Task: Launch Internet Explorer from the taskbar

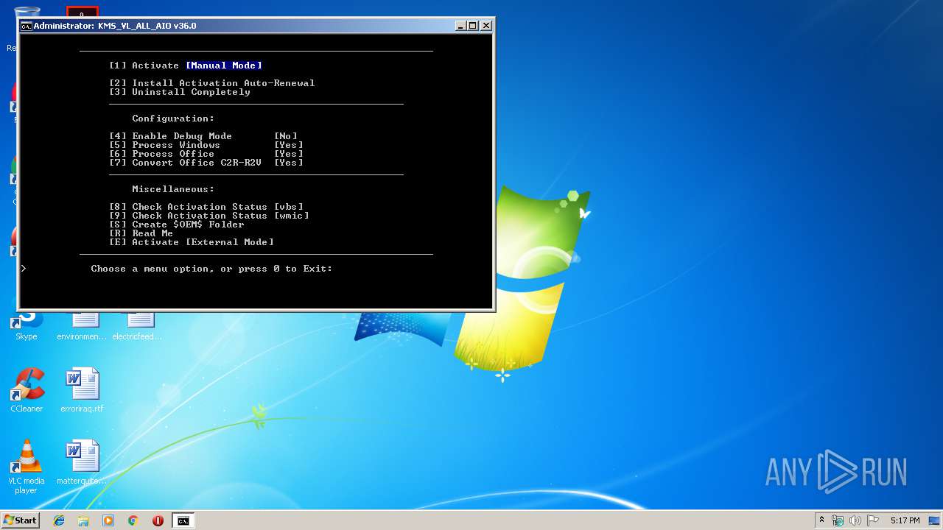Action: [59, 520]
